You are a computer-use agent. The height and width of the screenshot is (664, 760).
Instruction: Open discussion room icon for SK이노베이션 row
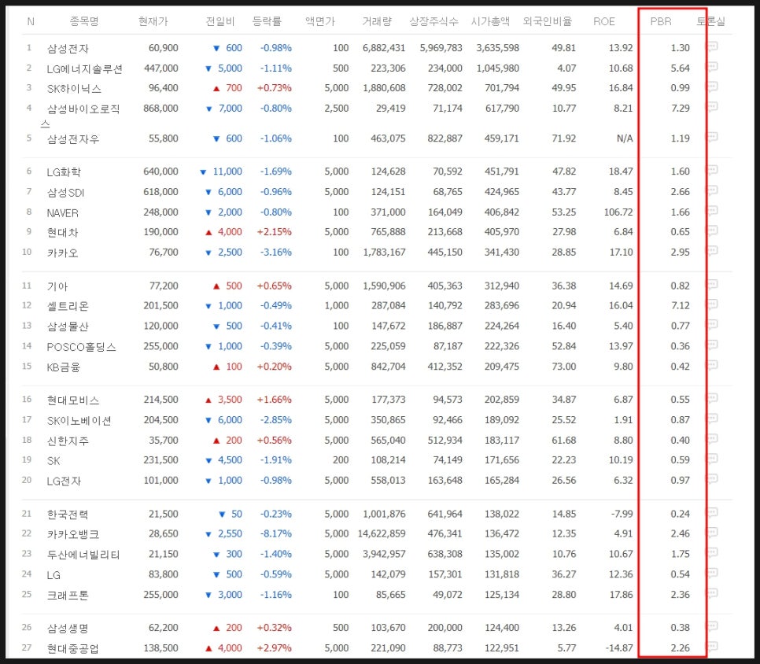pos(712,419)
